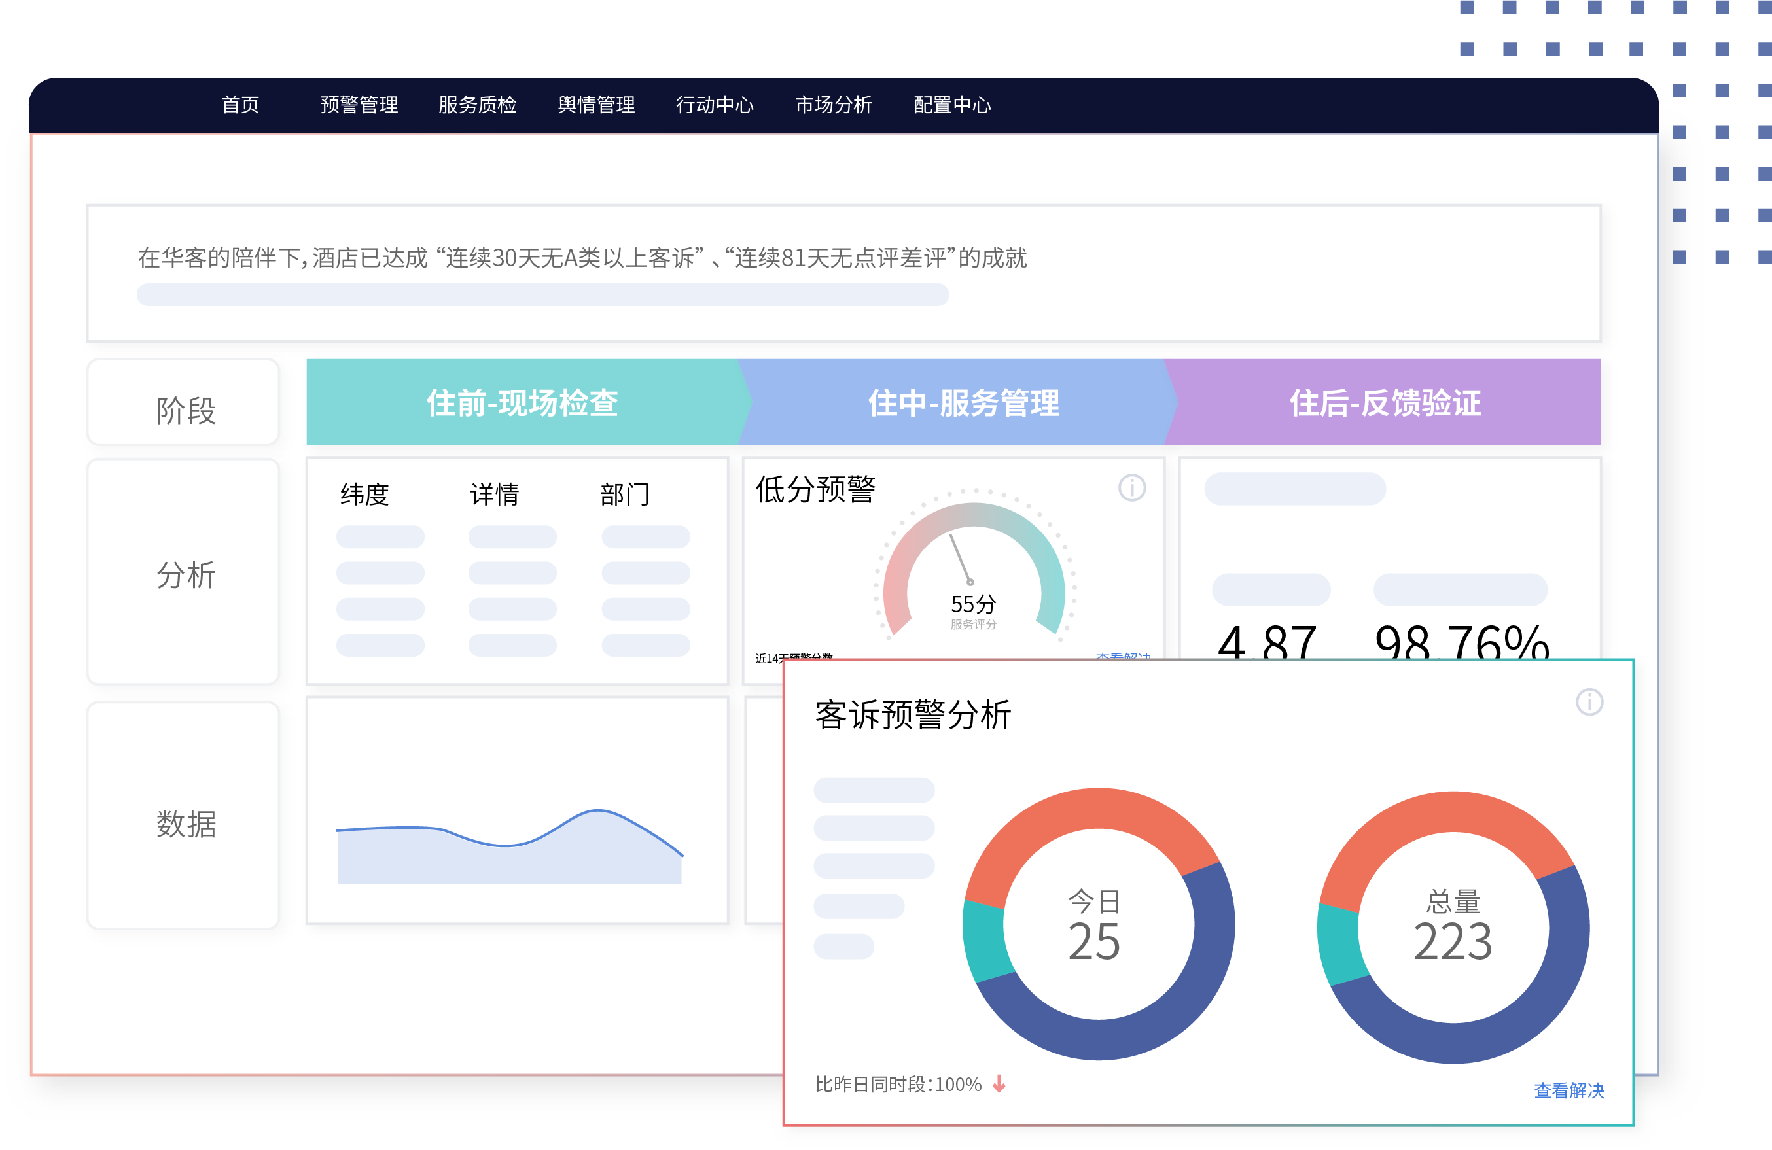The image size is (1772, 1150).
Task: Select the 住后-反馈验证 stage tab
Action: (1385, 403)
